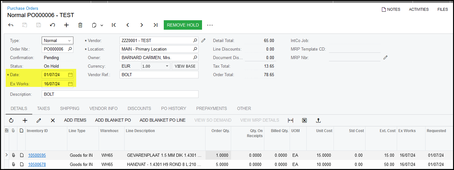Image resolution: width=454 pixels, height=170 pixels.
Task: Click the edit pencil beside Vendor field
Action: [203, 40]
